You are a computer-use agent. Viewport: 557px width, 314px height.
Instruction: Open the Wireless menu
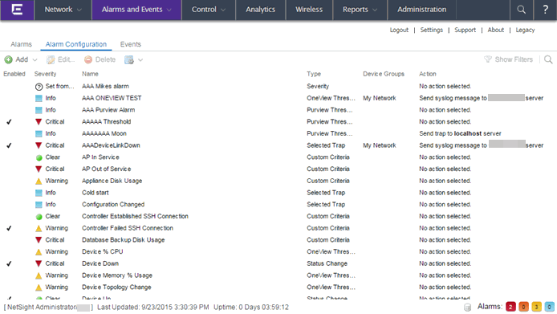(309, 10)
